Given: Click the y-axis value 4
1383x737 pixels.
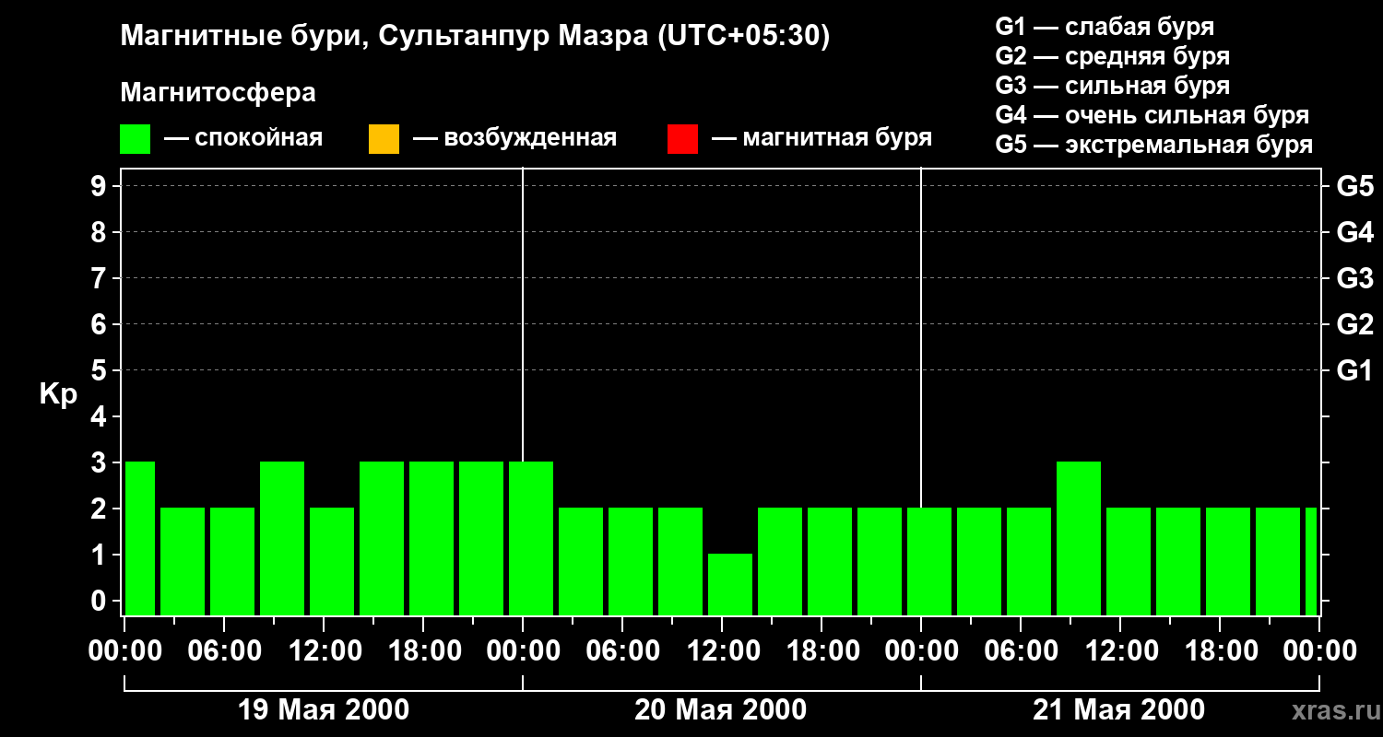Looking at the screenshot, I should tap(100, 416).
